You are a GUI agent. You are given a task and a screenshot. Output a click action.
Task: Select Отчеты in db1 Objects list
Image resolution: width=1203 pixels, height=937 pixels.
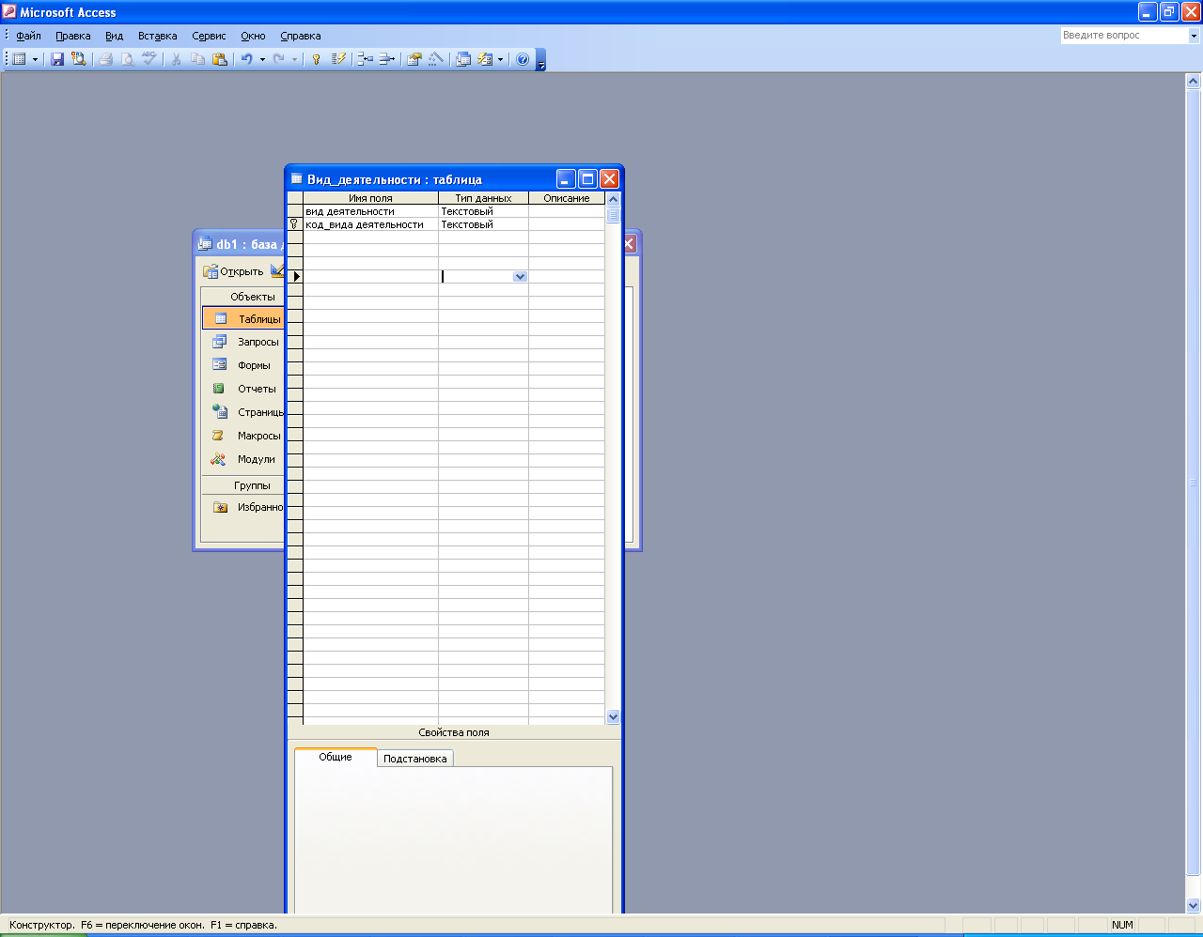pos(243,389)
